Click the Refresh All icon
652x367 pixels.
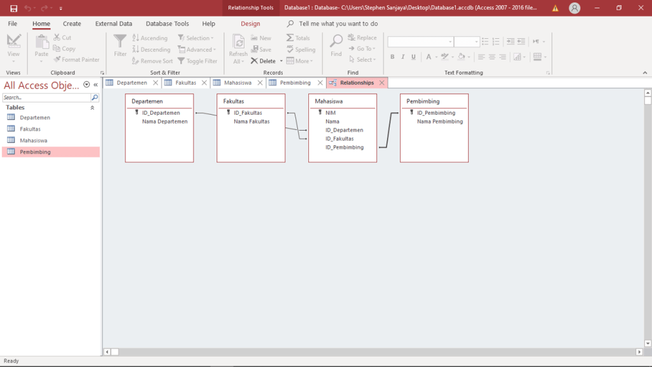238,42
